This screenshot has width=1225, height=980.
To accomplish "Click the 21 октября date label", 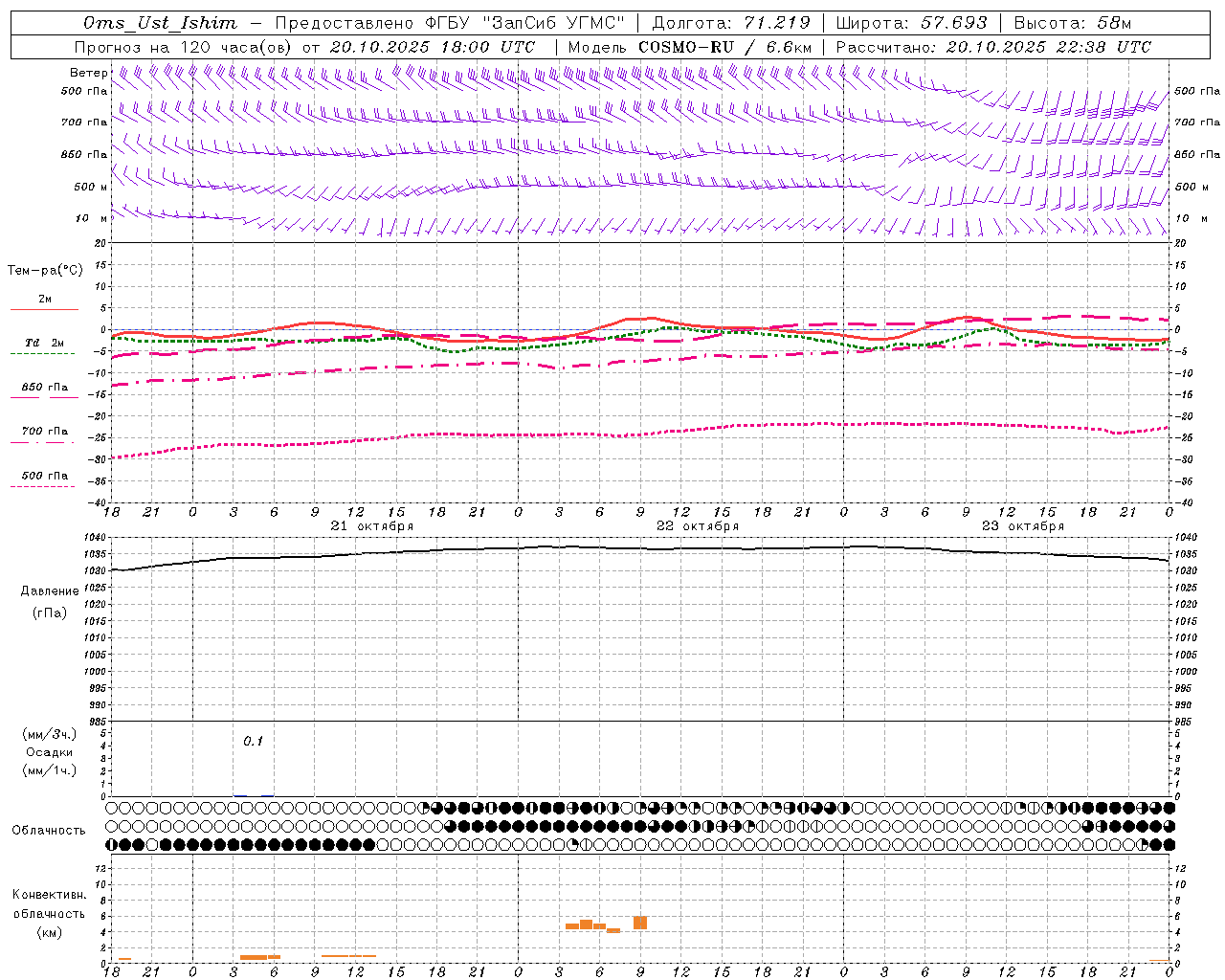I will tap(372, 526).
